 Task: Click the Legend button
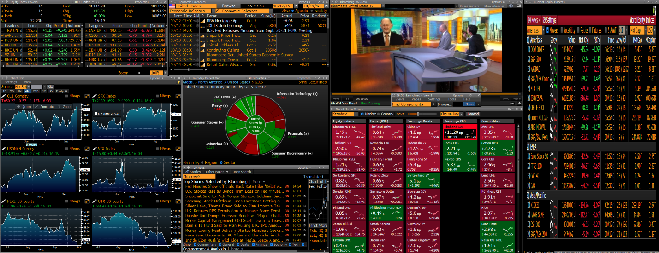click(x=473, y=114)
